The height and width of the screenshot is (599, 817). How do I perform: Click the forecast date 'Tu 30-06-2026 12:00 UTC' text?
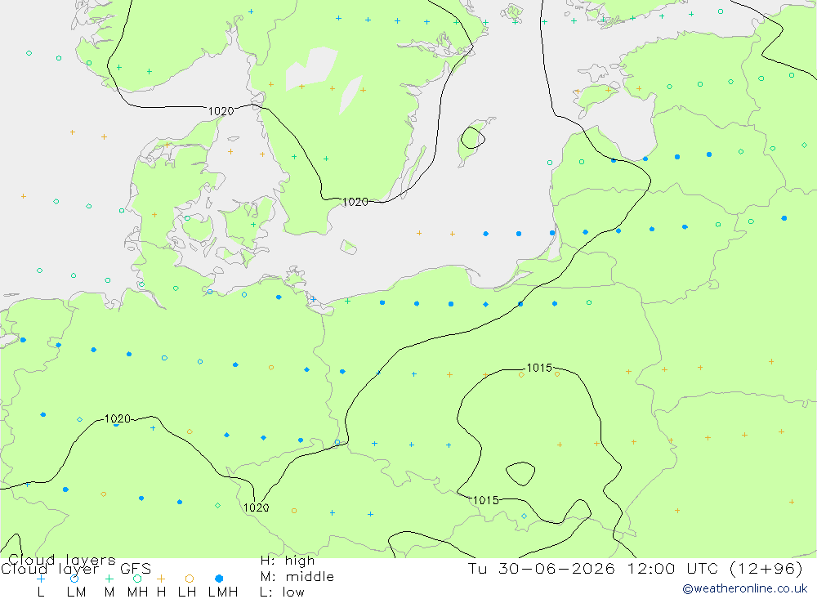pos(593,568)
